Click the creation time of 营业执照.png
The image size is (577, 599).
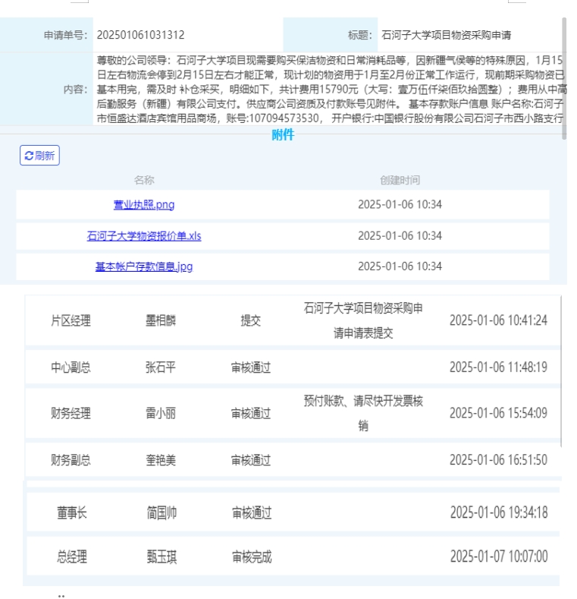click(x=400, y=205)
